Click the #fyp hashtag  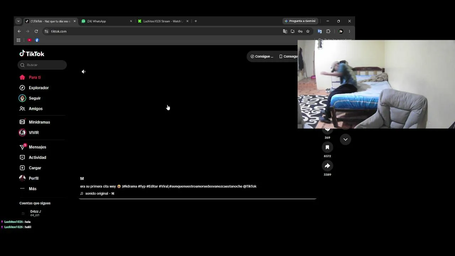[x=142, y=186]
